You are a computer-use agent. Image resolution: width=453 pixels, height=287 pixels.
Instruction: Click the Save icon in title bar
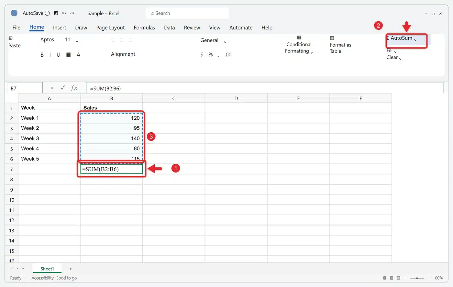tap(56, 13)
